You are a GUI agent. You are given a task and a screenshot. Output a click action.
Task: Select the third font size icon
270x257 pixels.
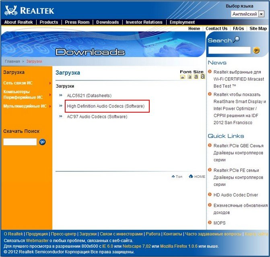(x=196, y=76)
